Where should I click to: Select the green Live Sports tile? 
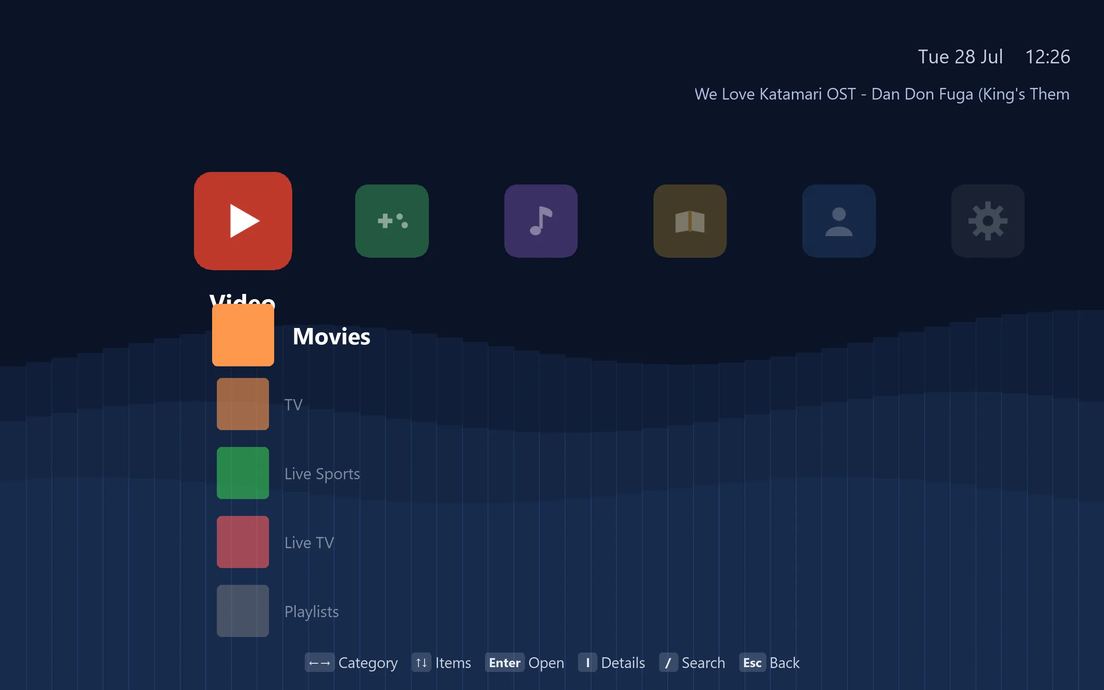click(x=243, y=473)
